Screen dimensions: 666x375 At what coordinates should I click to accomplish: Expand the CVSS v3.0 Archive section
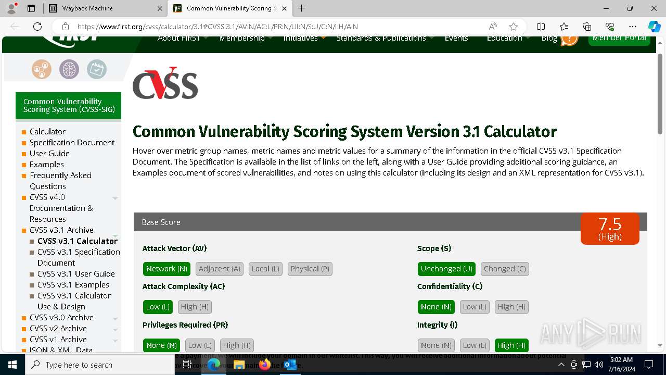click(115, 318)
